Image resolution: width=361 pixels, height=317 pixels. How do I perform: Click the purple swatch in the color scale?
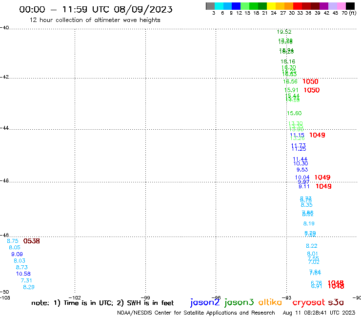324,6
